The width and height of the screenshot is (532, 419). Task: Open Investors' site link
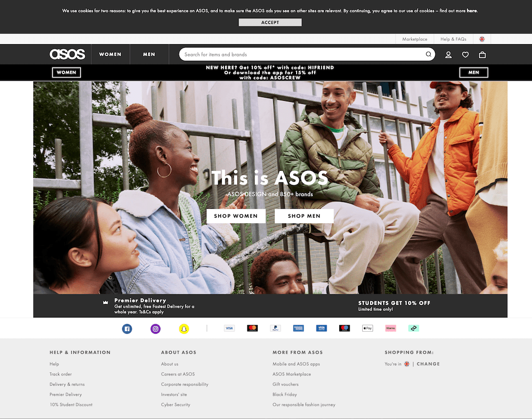coord(174,394)
